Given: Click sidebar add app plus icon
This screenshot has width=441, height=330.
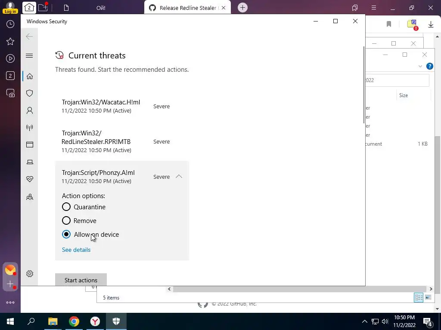Looking at the screenshot, I should pos(10,284).
